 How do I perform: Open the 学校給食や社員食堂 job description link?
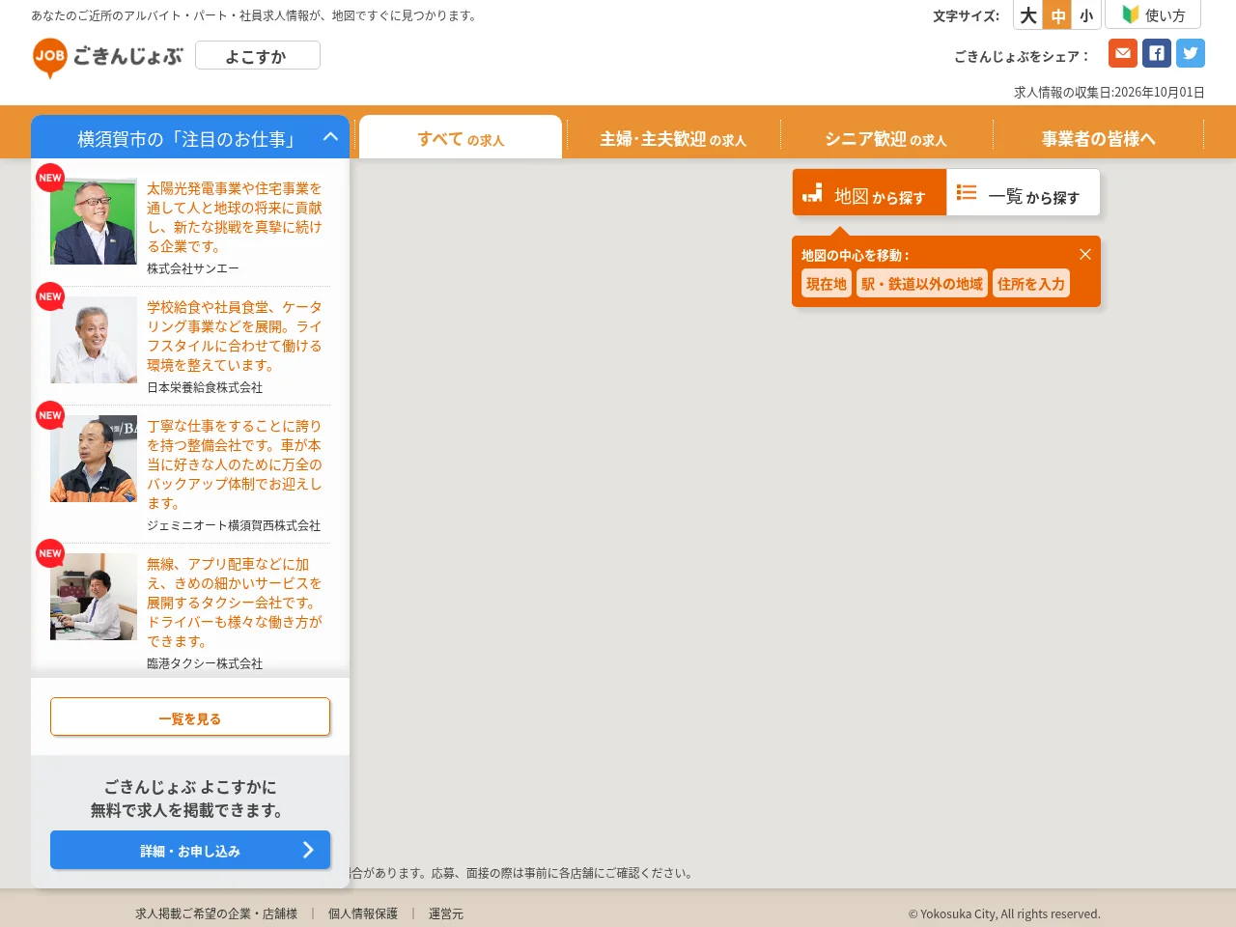235,336
